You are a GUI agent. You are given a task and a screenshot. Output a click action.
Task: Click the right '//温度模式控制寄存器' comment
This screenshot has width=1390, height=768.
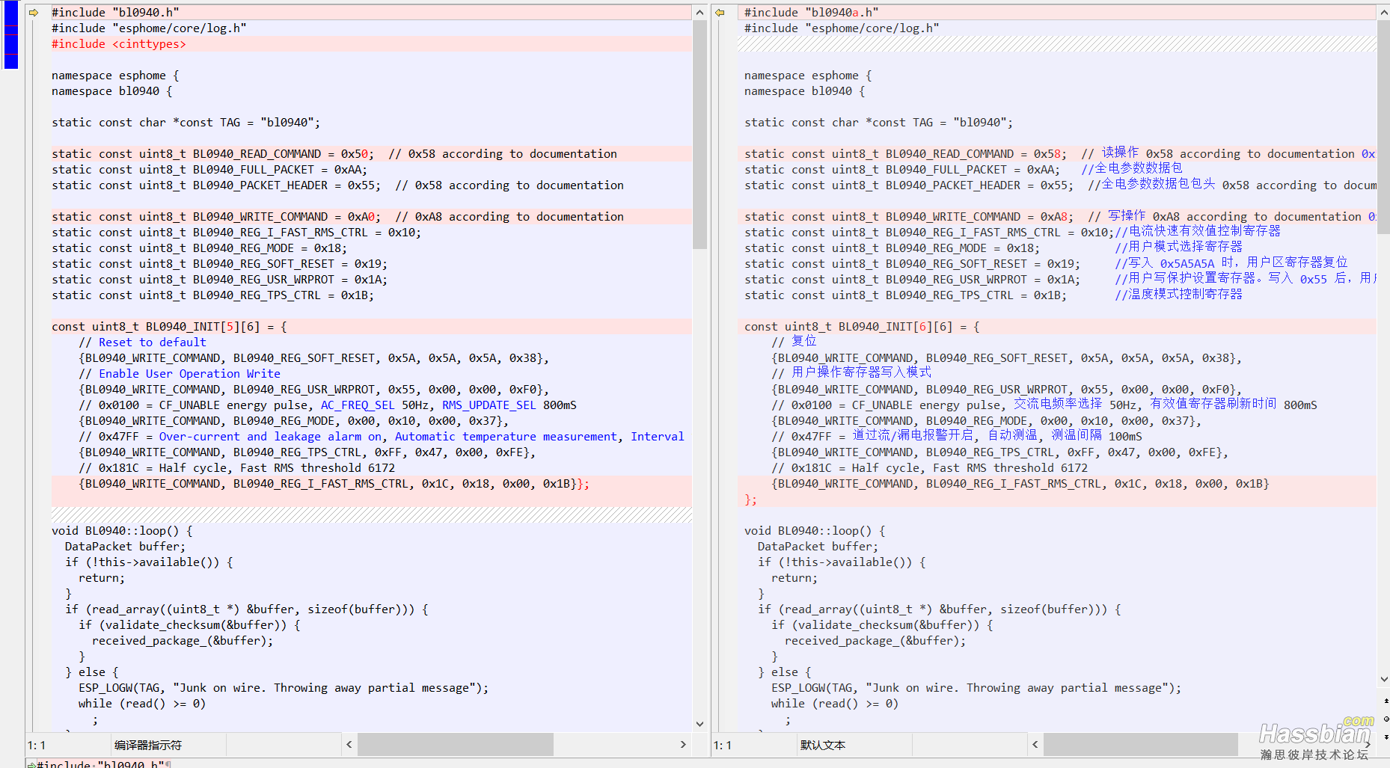point(1178,294)
